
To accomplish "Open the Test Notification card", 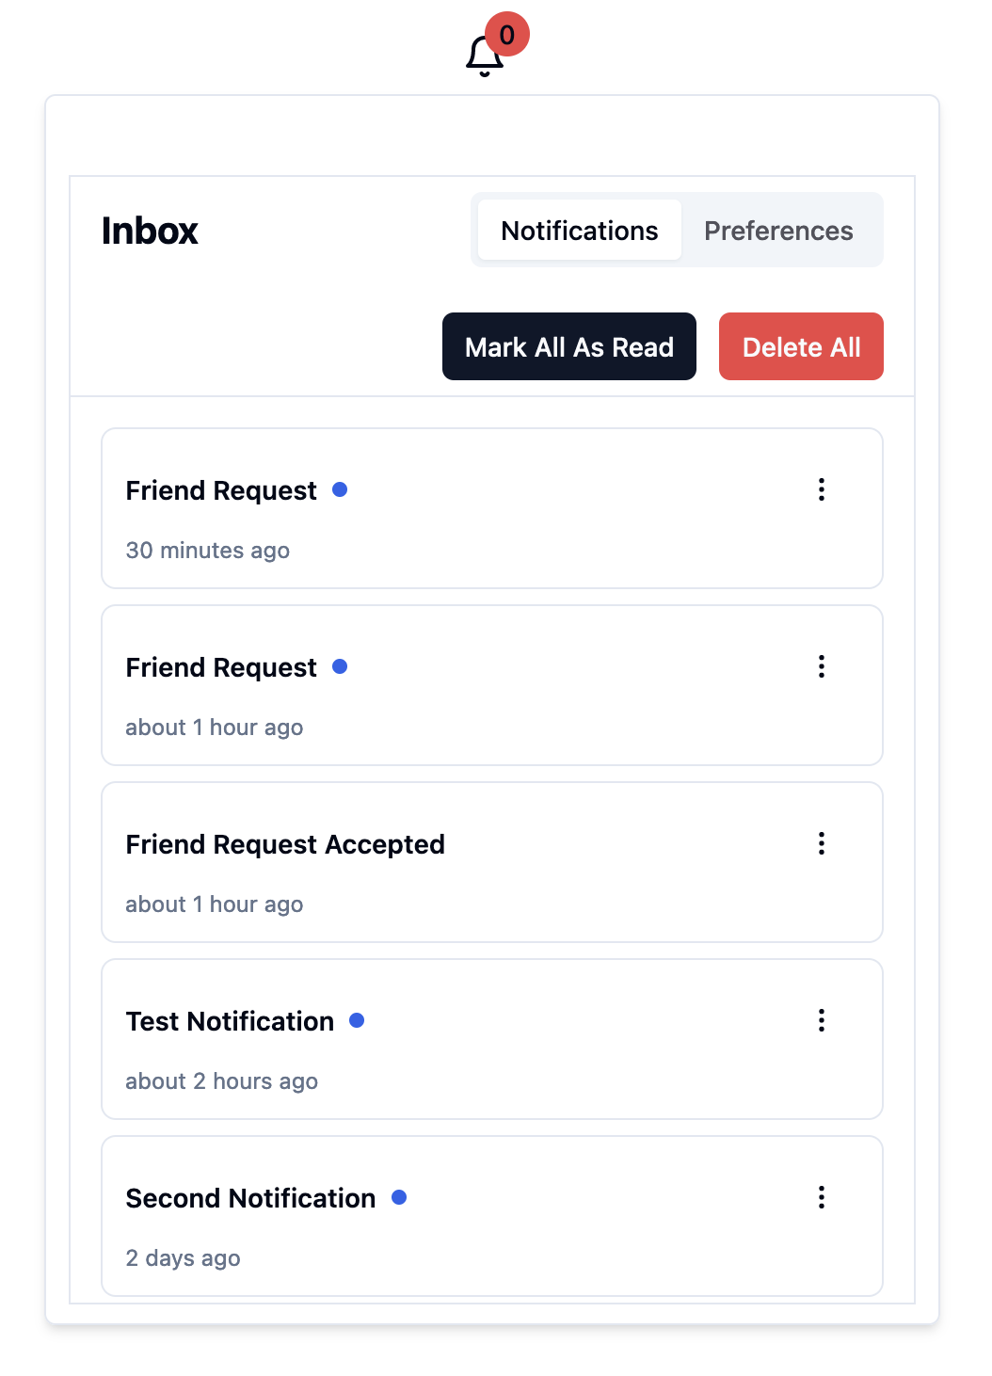I will point(492,1039).
